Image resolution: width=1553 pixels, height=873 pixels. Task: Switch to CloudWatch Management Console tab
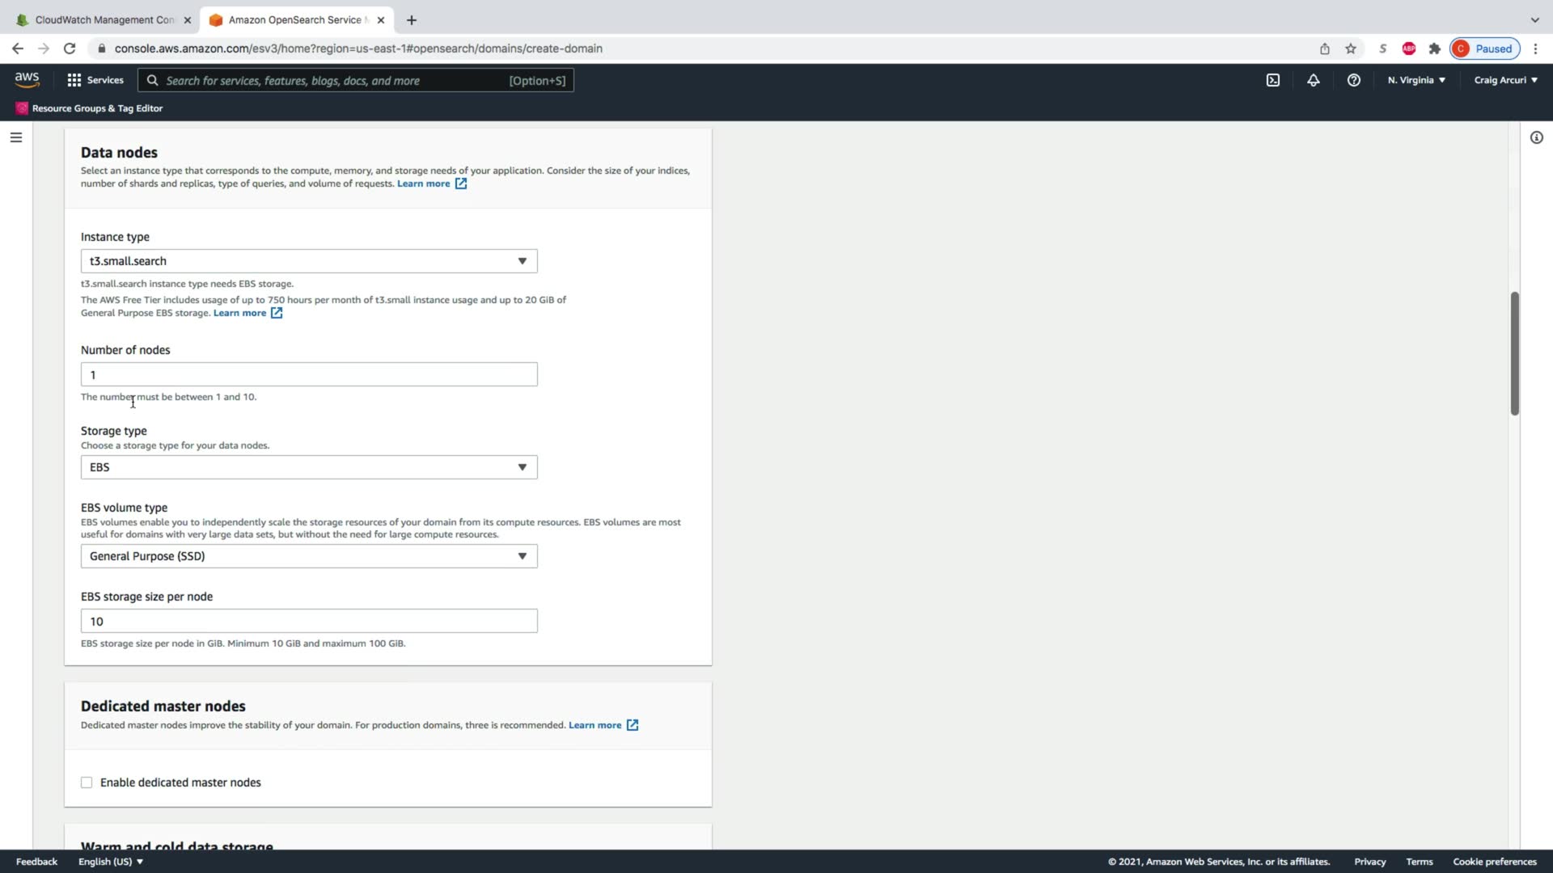[x=104, y=19]
